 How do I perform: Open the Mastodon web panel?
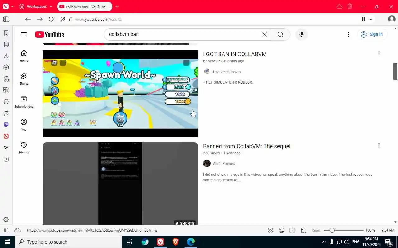(x=6, y=125)
